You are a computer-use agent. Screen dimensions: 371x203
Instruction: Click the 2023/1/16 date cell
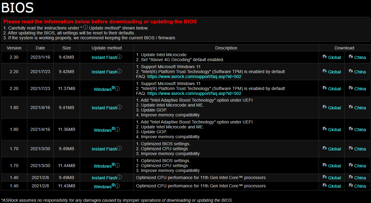[40, 57]
